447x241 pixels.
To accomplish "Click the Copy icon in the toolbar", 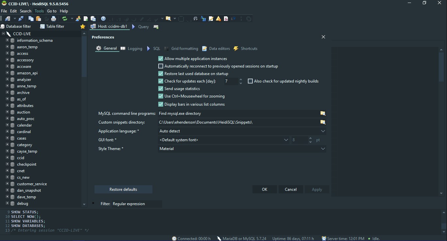I will point(30,19).
